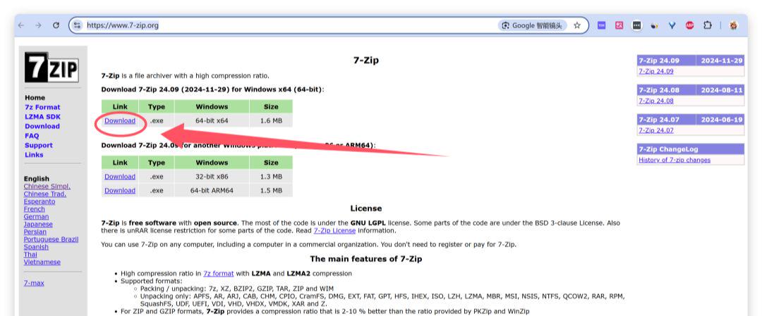Image resolution: width=762 pixels, height=316 pixels.
Task: Click the 1.5 MB size cell
Action: click(x=271, y=191)
